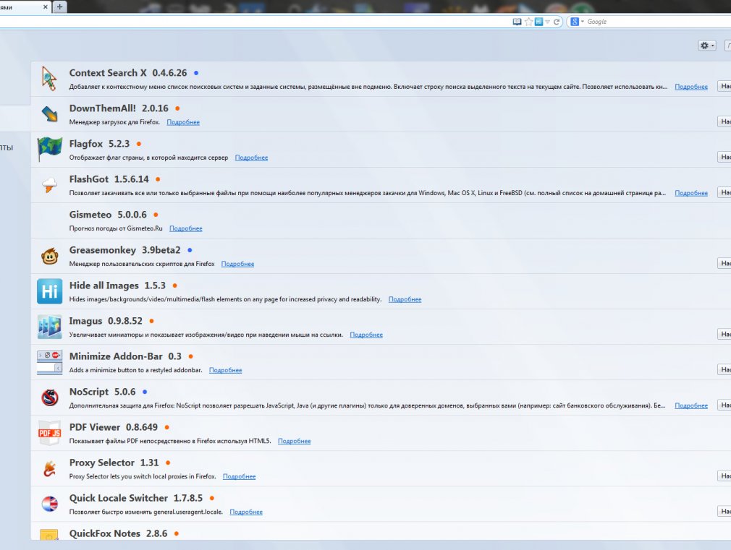Image resolution: width=731 pixels, height=550 pixels.
Task: Open Подробнее link for Hide all Images
Action: (405, 299)
